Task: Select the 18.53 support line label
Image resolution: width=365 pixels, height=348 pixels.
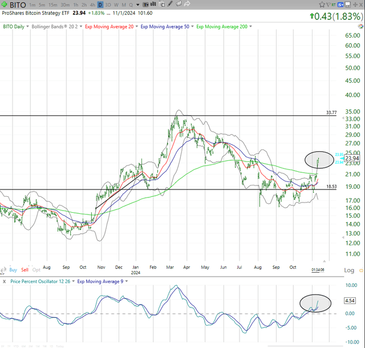Action: [x=331, y=187]
